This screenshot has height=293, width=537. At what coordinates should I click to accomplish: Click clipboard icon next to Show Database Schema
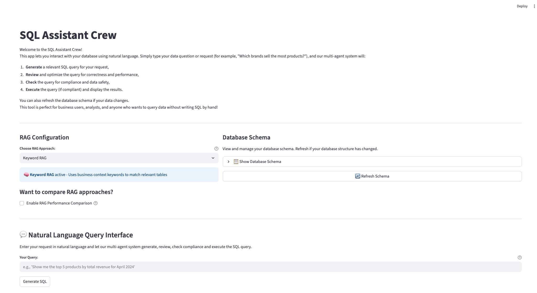(236, 162)
